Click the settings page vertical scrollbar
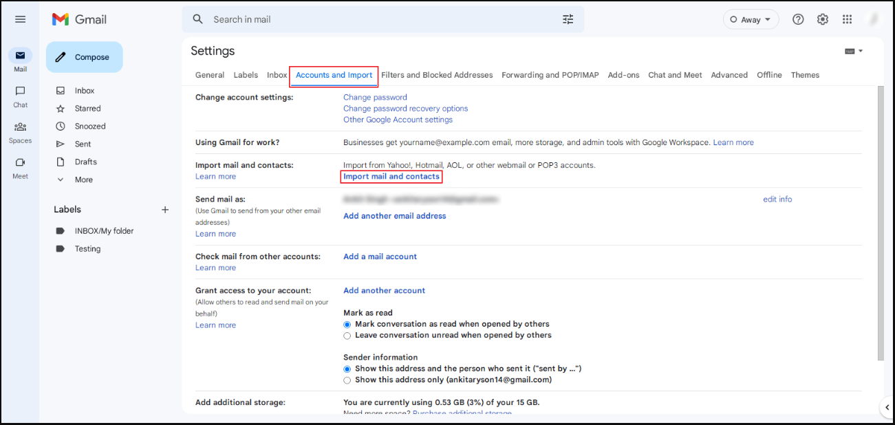Viewport: 895px width, 425px height. pyautogui.click(x=881, y=224)
